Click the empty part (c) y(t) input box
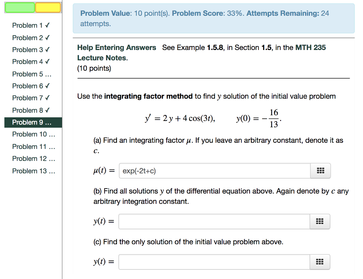363x279 pixels. point(213,262)
